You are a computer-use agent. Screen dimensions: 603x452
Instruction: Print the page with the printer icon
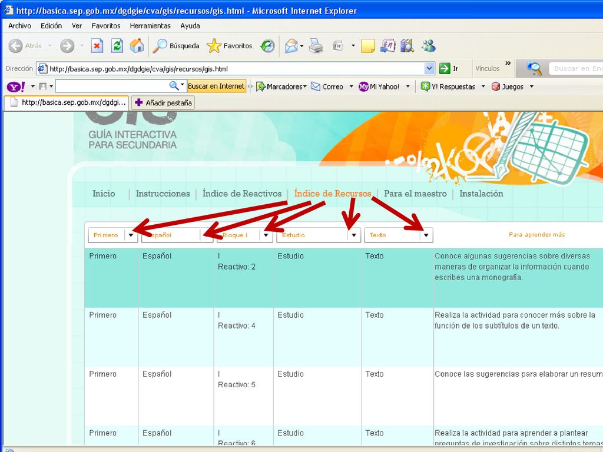(x=316, y=46)
